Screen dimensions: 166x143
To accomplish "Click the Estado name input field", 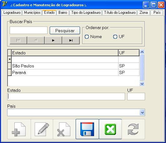I will [66, 96].
